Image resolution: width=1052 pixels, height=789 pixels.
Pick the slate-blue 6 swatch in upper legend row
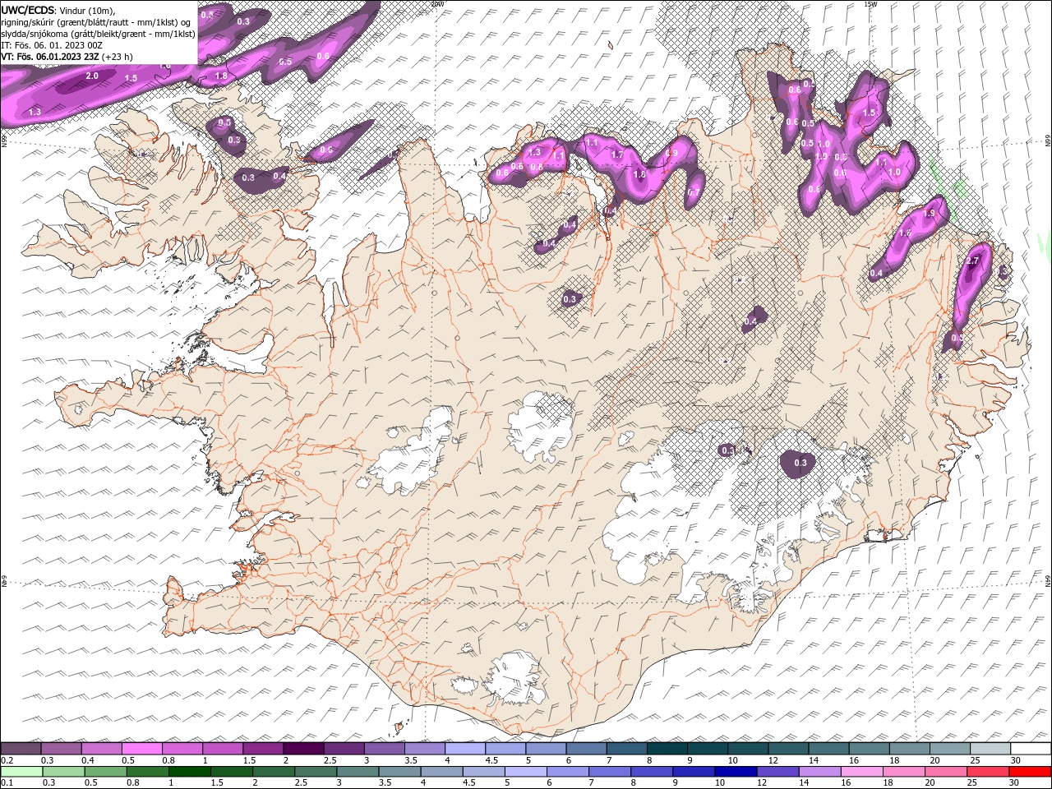[x=585, y=749]
